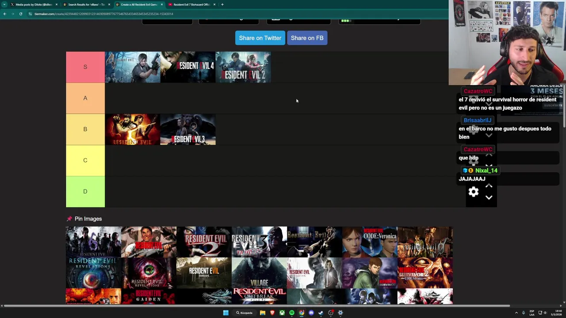This screenshot has width=566, height=318.
Task: Open Spotify from the taskbar
Action: pyautogui.click(x=292, y=313)
